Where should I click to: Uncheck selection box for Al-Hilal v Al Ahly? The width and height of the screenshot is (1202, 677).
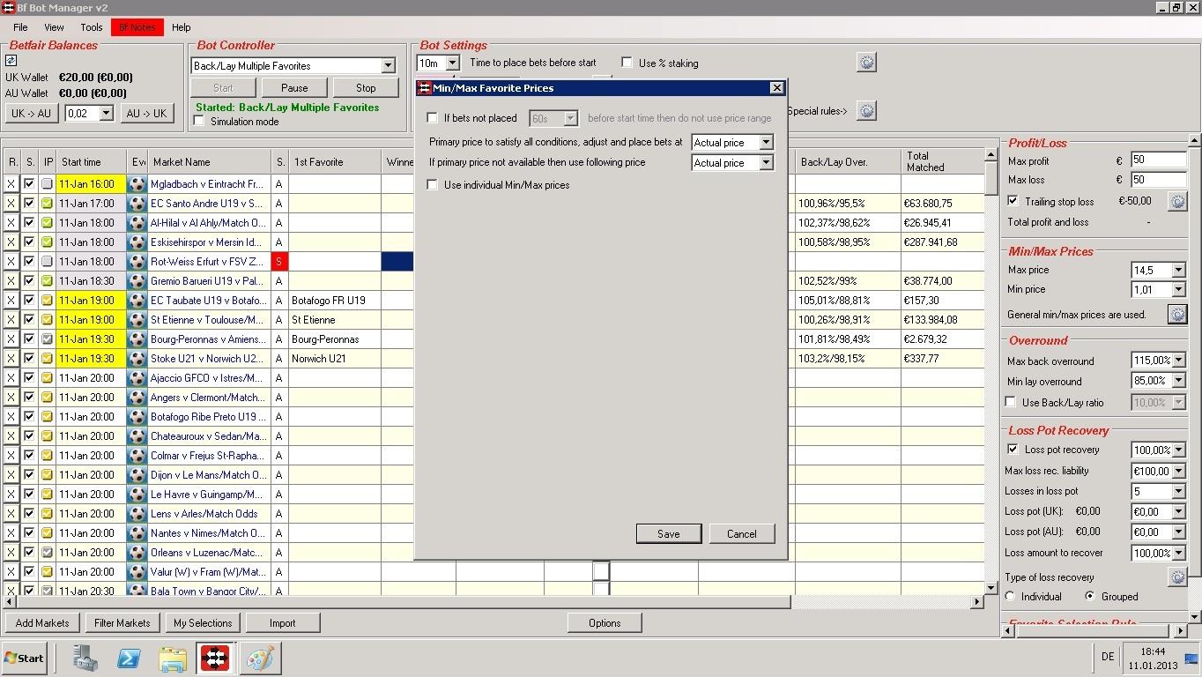coord(29,223)
